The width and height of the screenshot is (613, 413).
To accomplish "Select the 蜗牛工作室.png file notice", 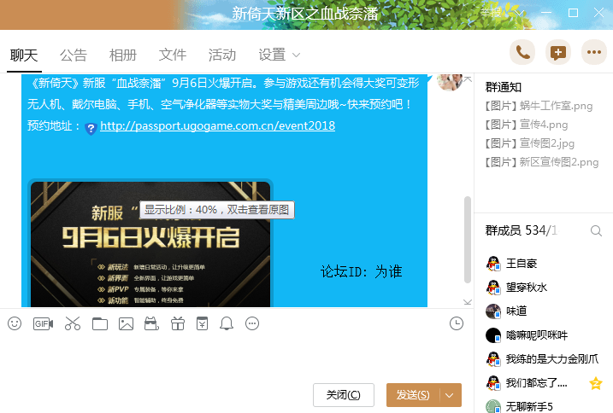I will pos(539,106).
